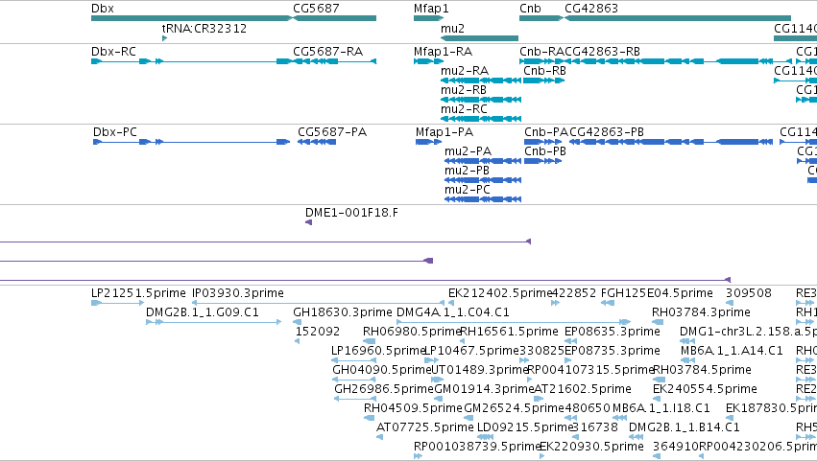Click the AT21602.5prime EST label
Image resolution: width=817 pixels, height=461 pixels.
(x=582, y=390)
